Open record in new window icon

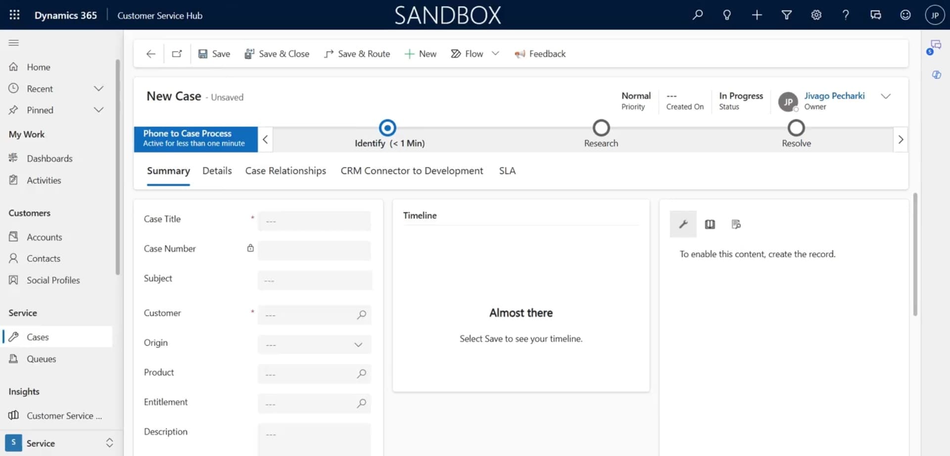pyautogui.click(x=177, y=54)
